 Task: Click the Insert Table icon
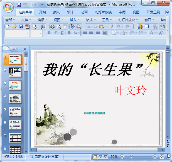tap(147, 26)
